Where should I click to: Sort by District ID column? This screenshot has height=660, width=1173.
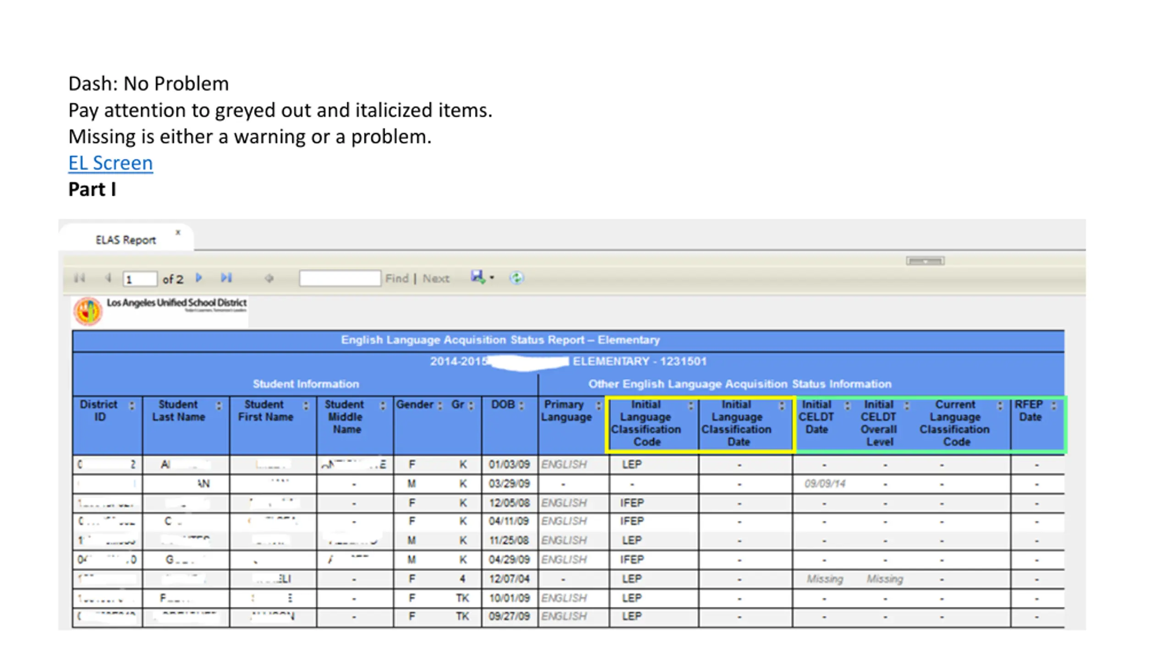pyautogui.click(x=132, y=406)
